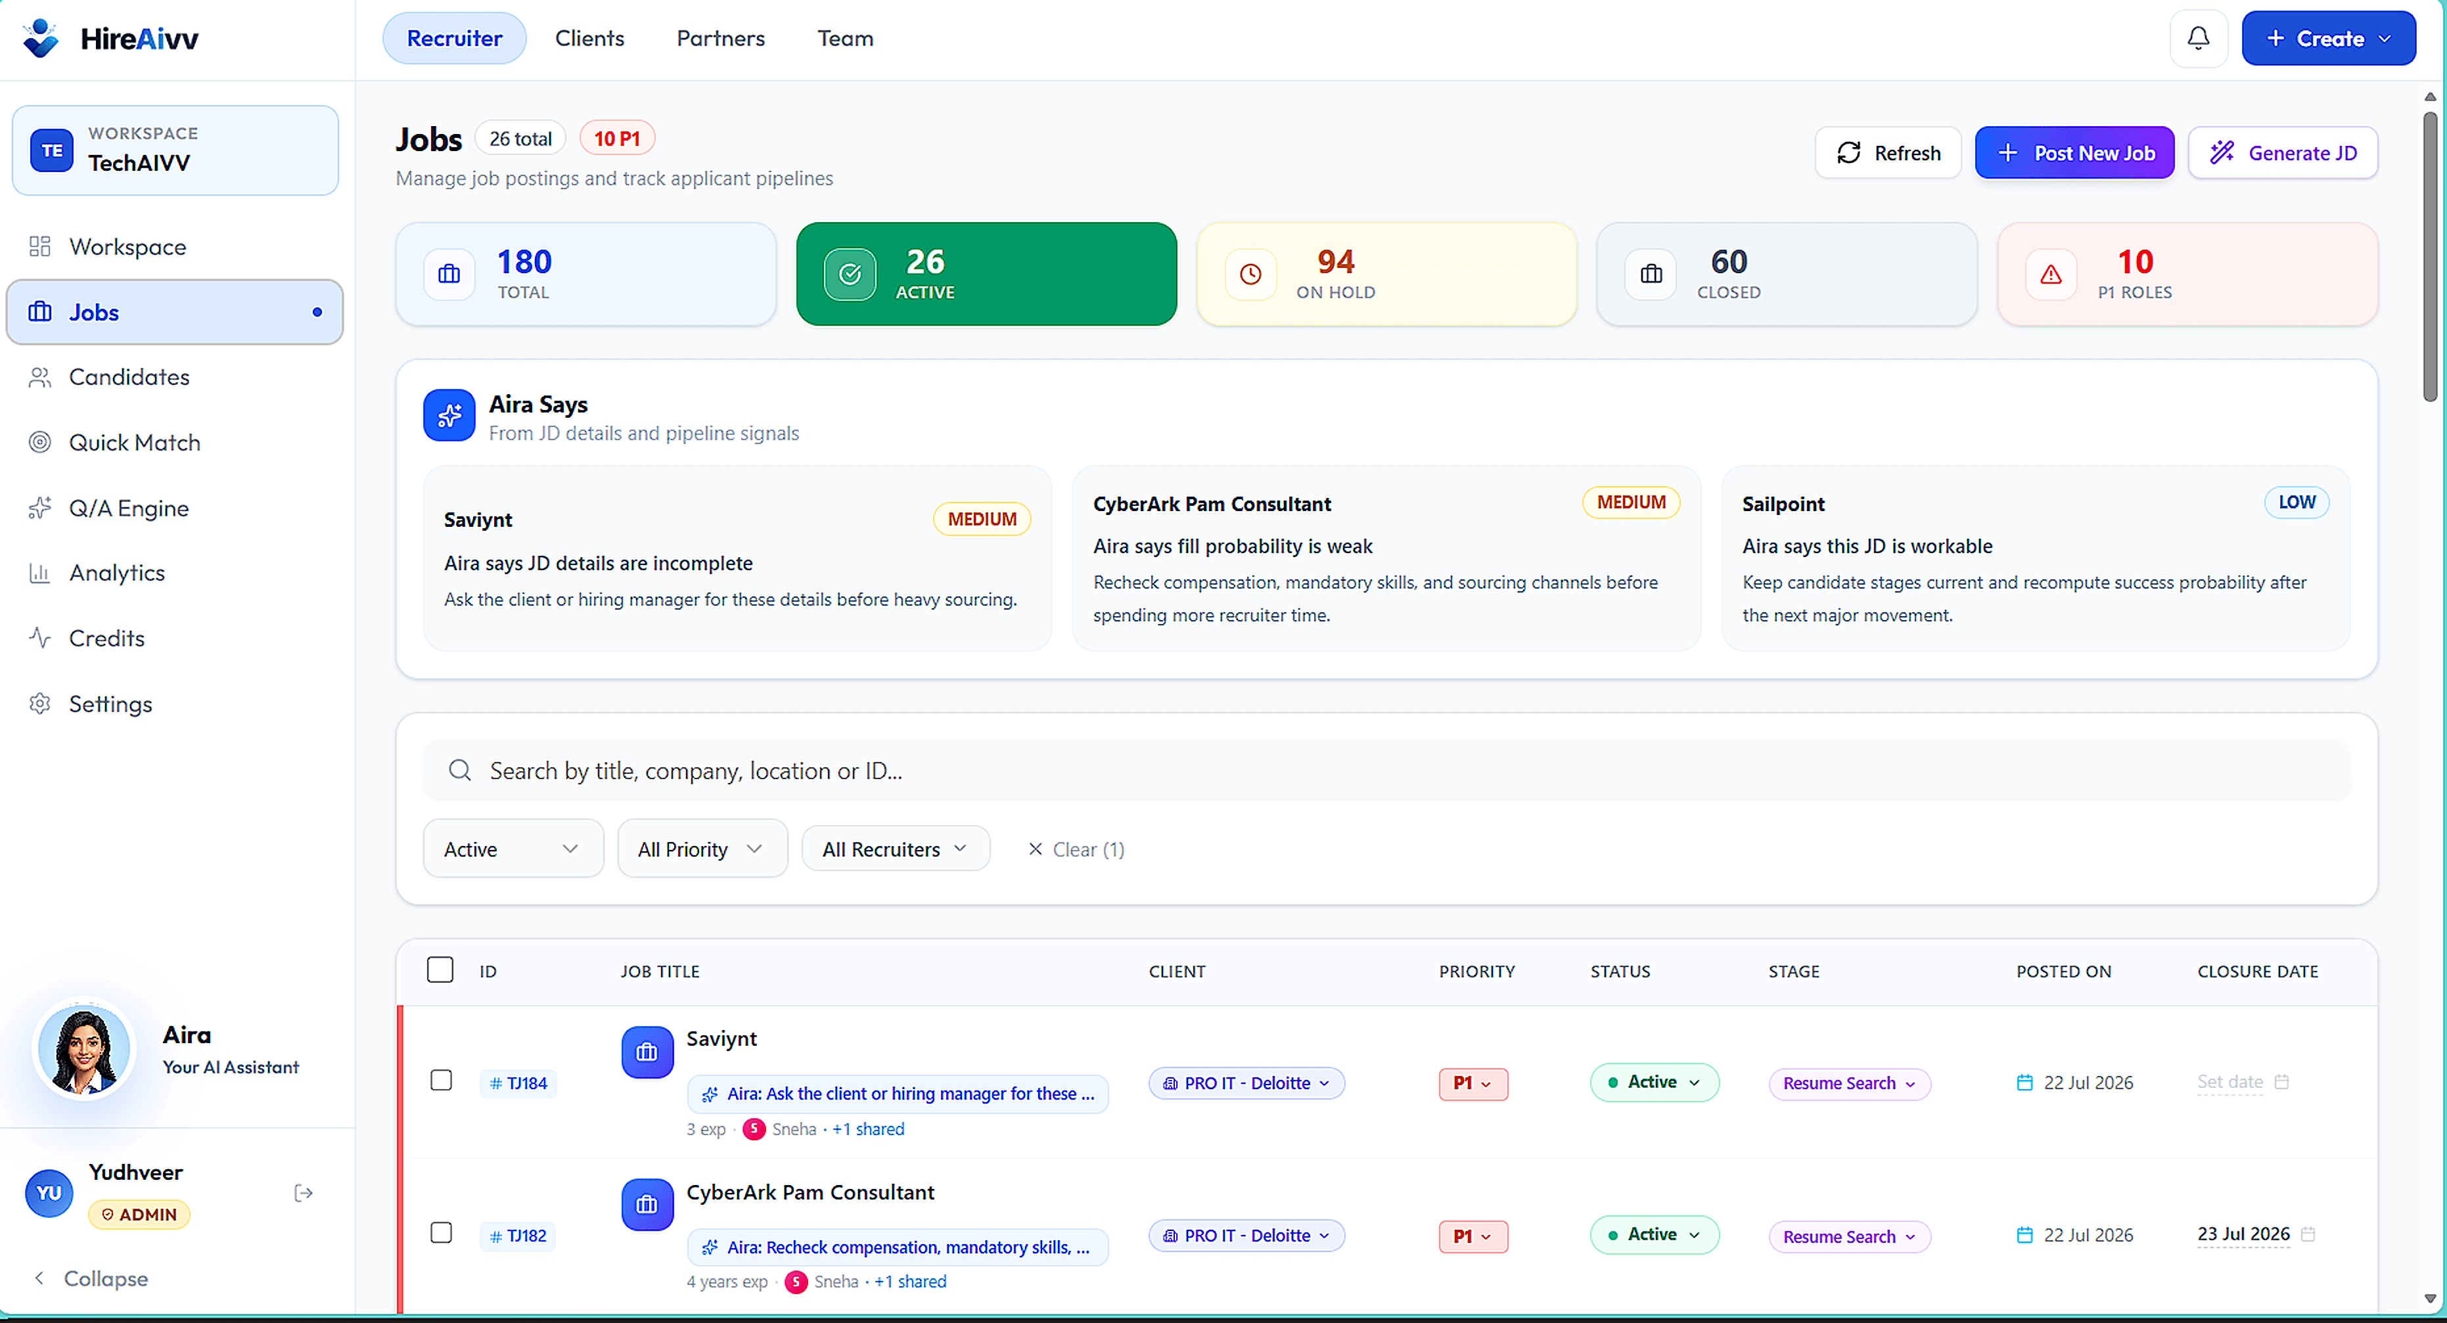Image resolution: width=2447 pixels, height=1323 pixels.
Task: Open calendar icon next to Set date
Action: (2281, 1082)
